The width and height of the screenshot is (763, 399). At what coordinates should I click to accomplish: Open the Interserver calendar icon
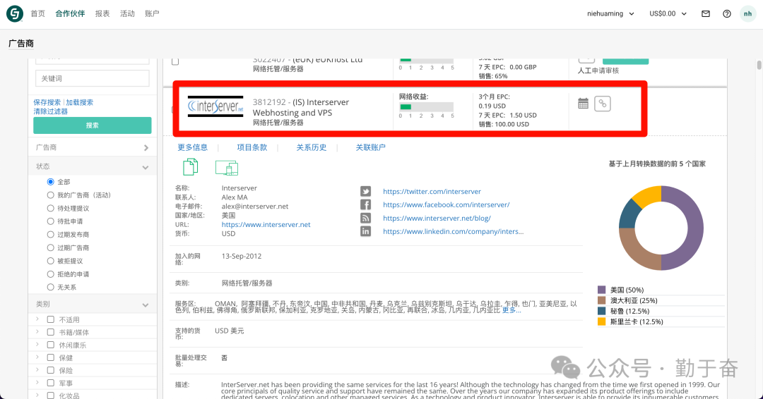(583, 104)
